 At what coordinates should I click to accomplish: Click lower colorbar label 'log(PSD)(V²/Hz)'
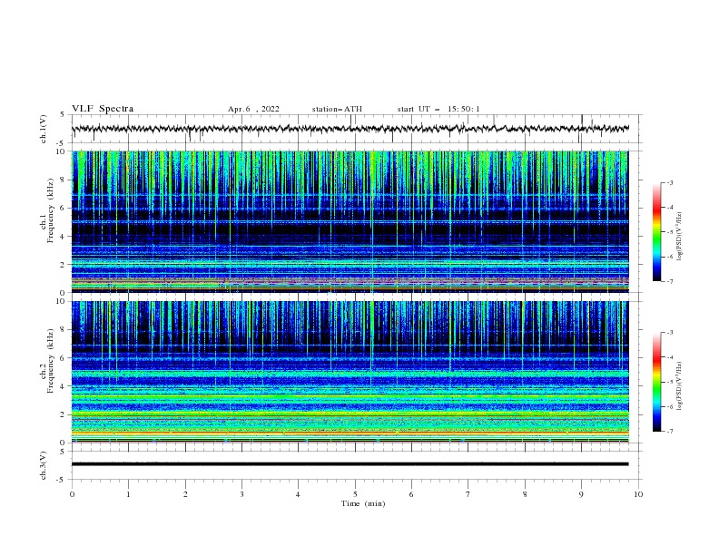click(680, 386)
